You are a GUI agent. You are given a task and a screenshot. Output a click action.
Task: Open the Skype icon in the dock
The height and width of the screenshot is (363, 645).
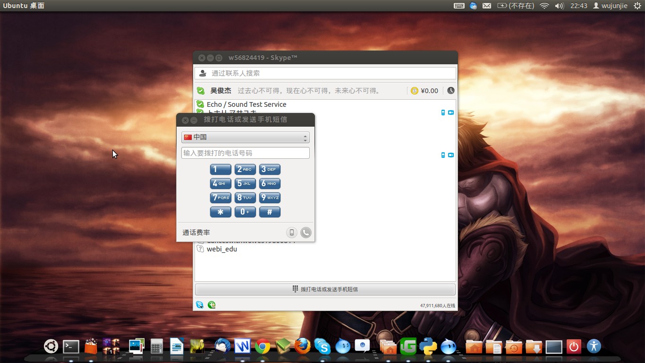pyautogui.click(x=322, y=347)
